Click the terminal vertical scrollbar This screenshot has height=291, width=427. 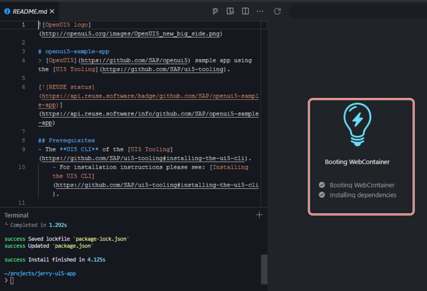264,269
